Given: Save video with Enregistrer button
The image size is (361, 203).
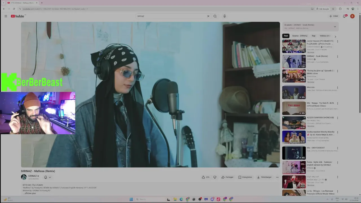Looking at the screenshot, I should [245, 177].
